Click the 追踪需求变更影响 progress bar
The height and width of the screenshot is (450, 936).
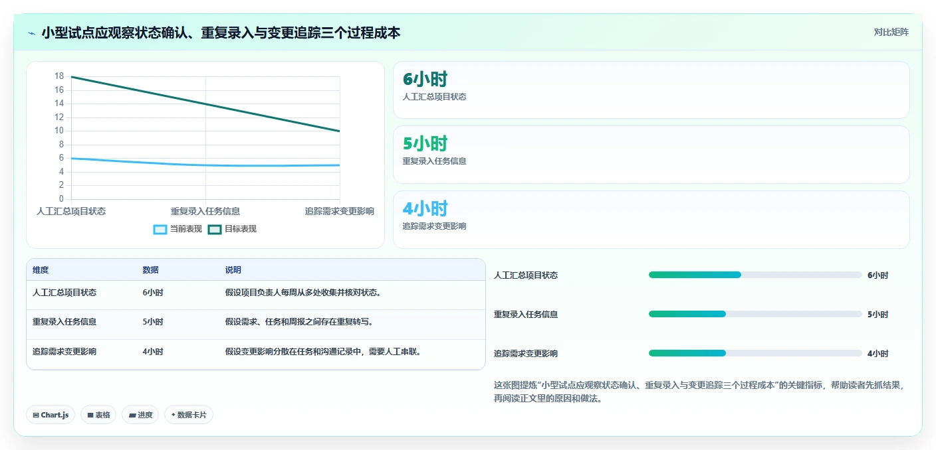(x=755, y=353)
